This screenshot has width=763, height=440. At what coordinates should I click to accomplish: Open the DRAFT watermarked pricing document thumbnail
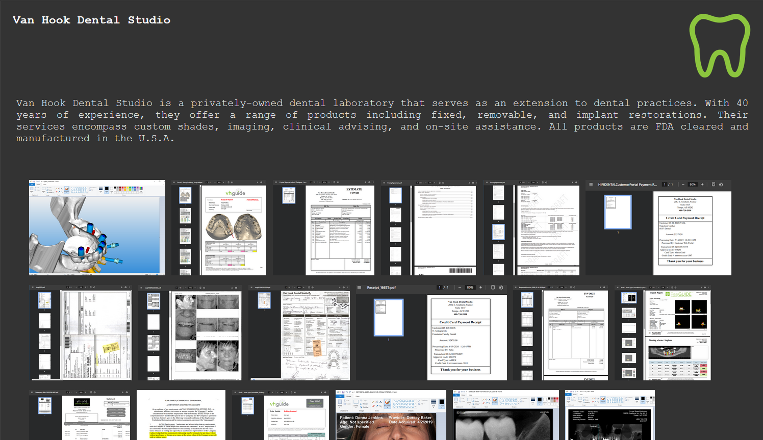coord(531,227)
